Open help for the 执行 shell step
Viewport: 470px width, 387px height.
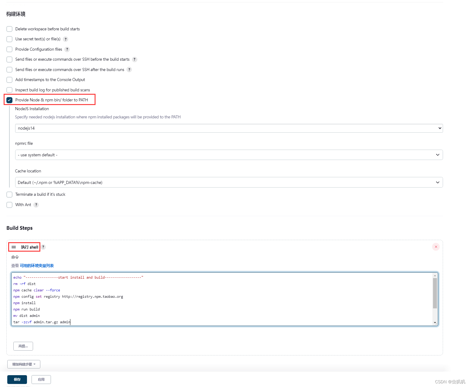coord(43,247)
